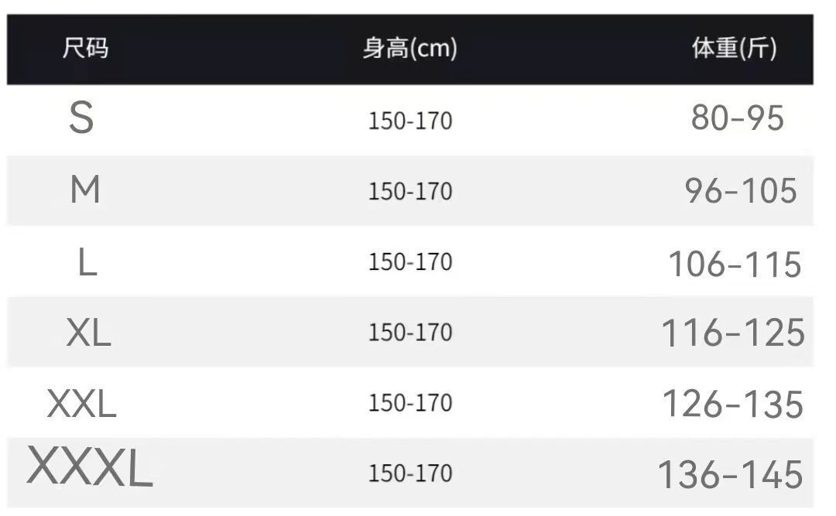Click the 150-170 height in the XL row

tap(410, 333)
